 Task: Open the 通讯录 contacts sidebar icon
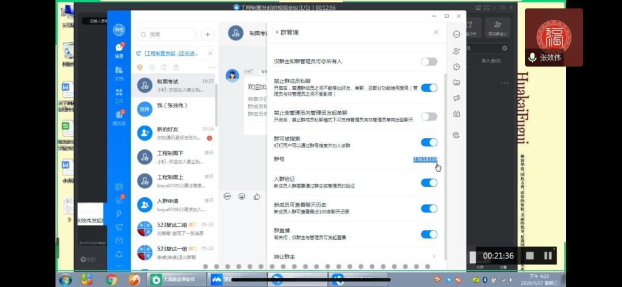coord(119,116)
